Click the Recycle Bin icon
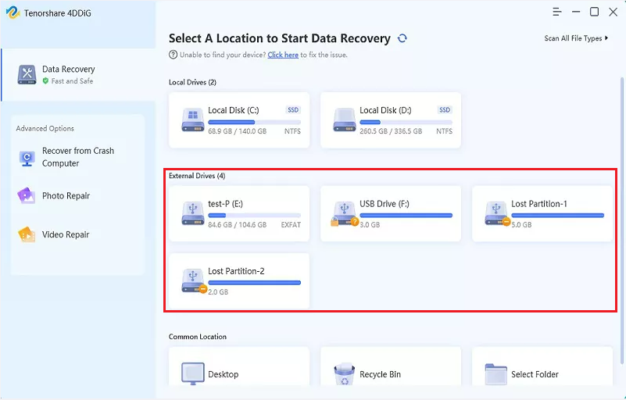626x400 pixels. tap(344, 374)
